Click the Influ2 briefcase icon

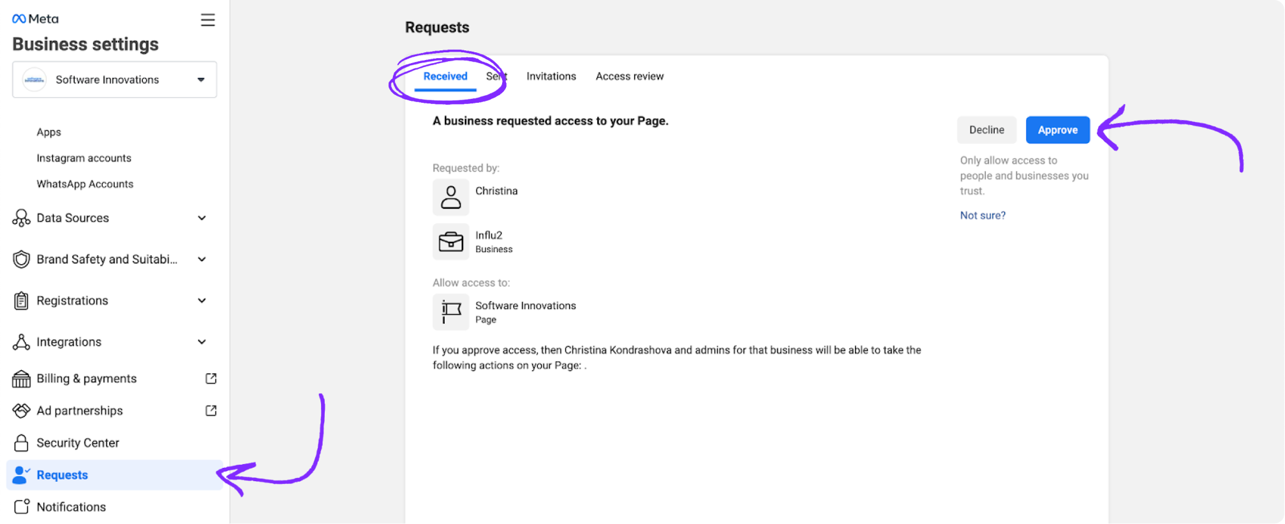pyautogui.click(x=451, y=242)
